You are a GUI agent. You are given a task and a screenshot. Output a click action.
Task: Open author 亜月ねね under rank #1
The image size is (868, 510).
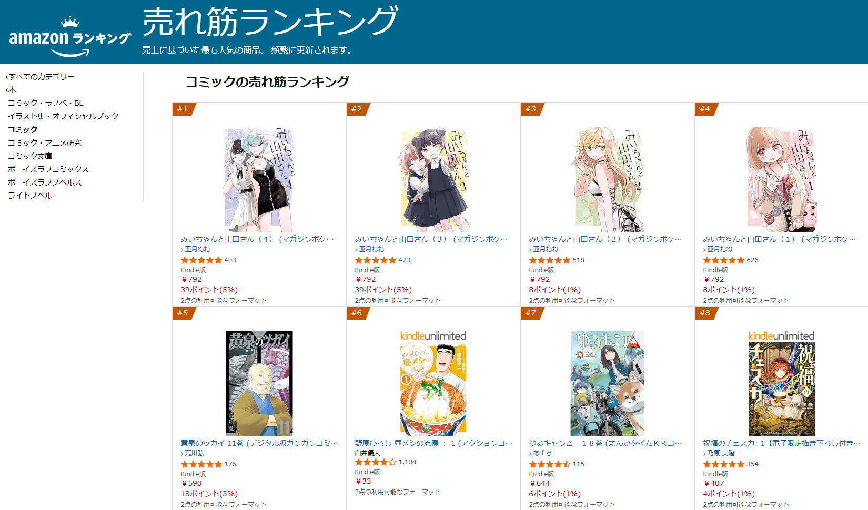click(197, 249)
